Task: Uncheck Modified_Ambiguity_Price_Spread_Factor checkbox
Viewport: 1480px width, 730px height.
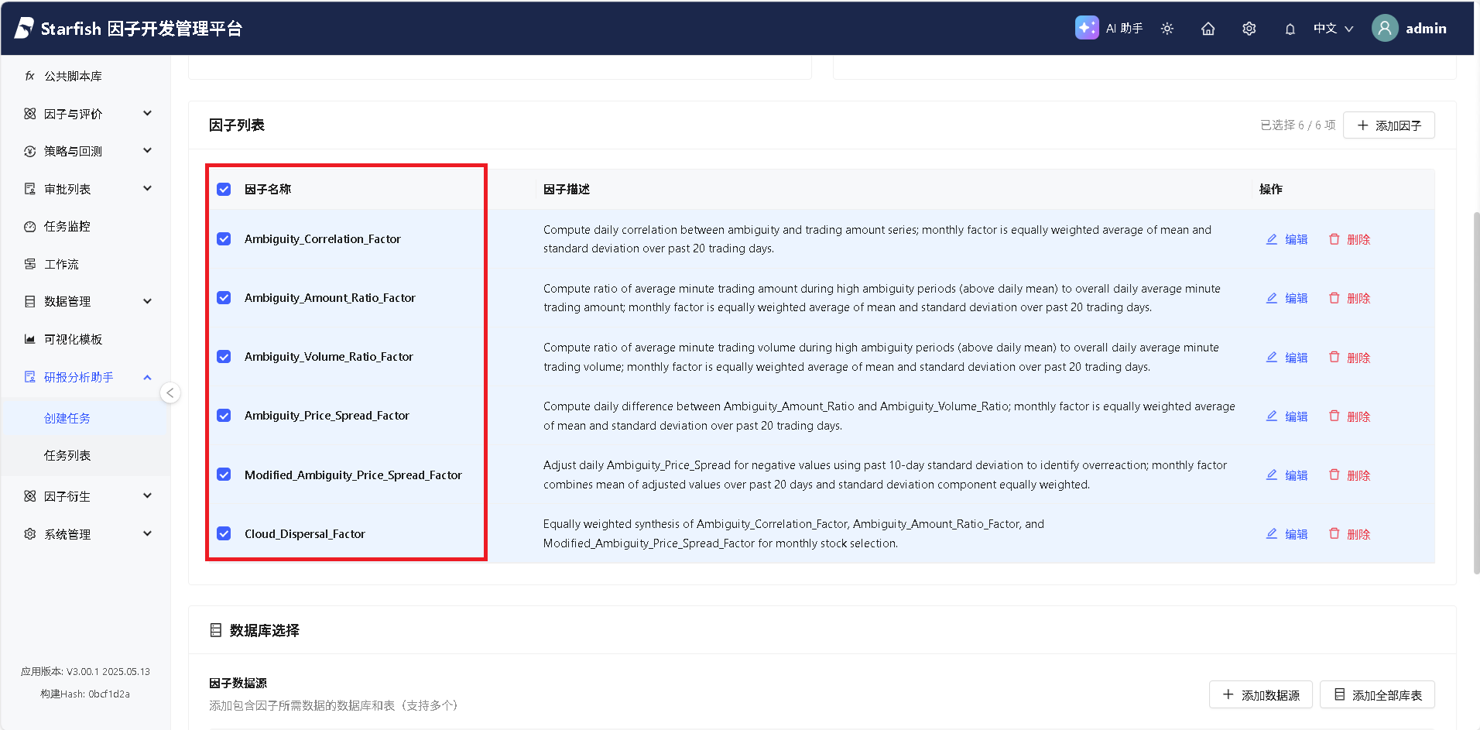Action: (x=224, y=475)
